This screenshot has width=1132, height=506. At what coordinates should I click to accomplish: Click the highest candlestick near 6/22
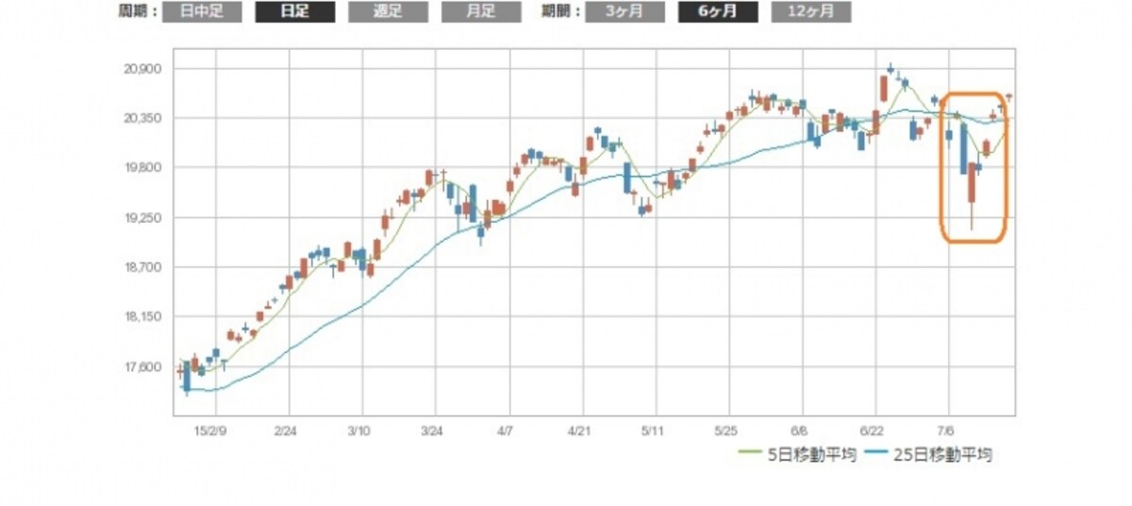891,68
